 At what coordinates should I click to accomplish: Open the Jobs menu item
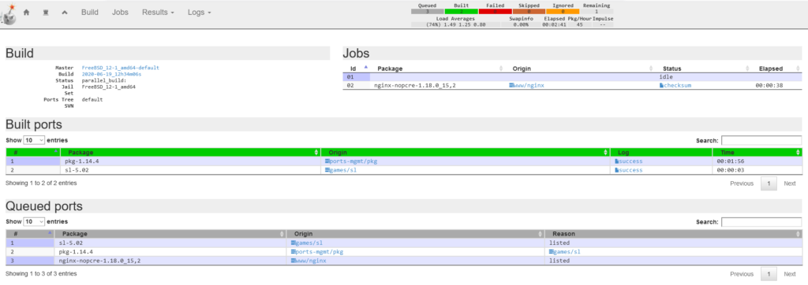[x=120, y=13]
